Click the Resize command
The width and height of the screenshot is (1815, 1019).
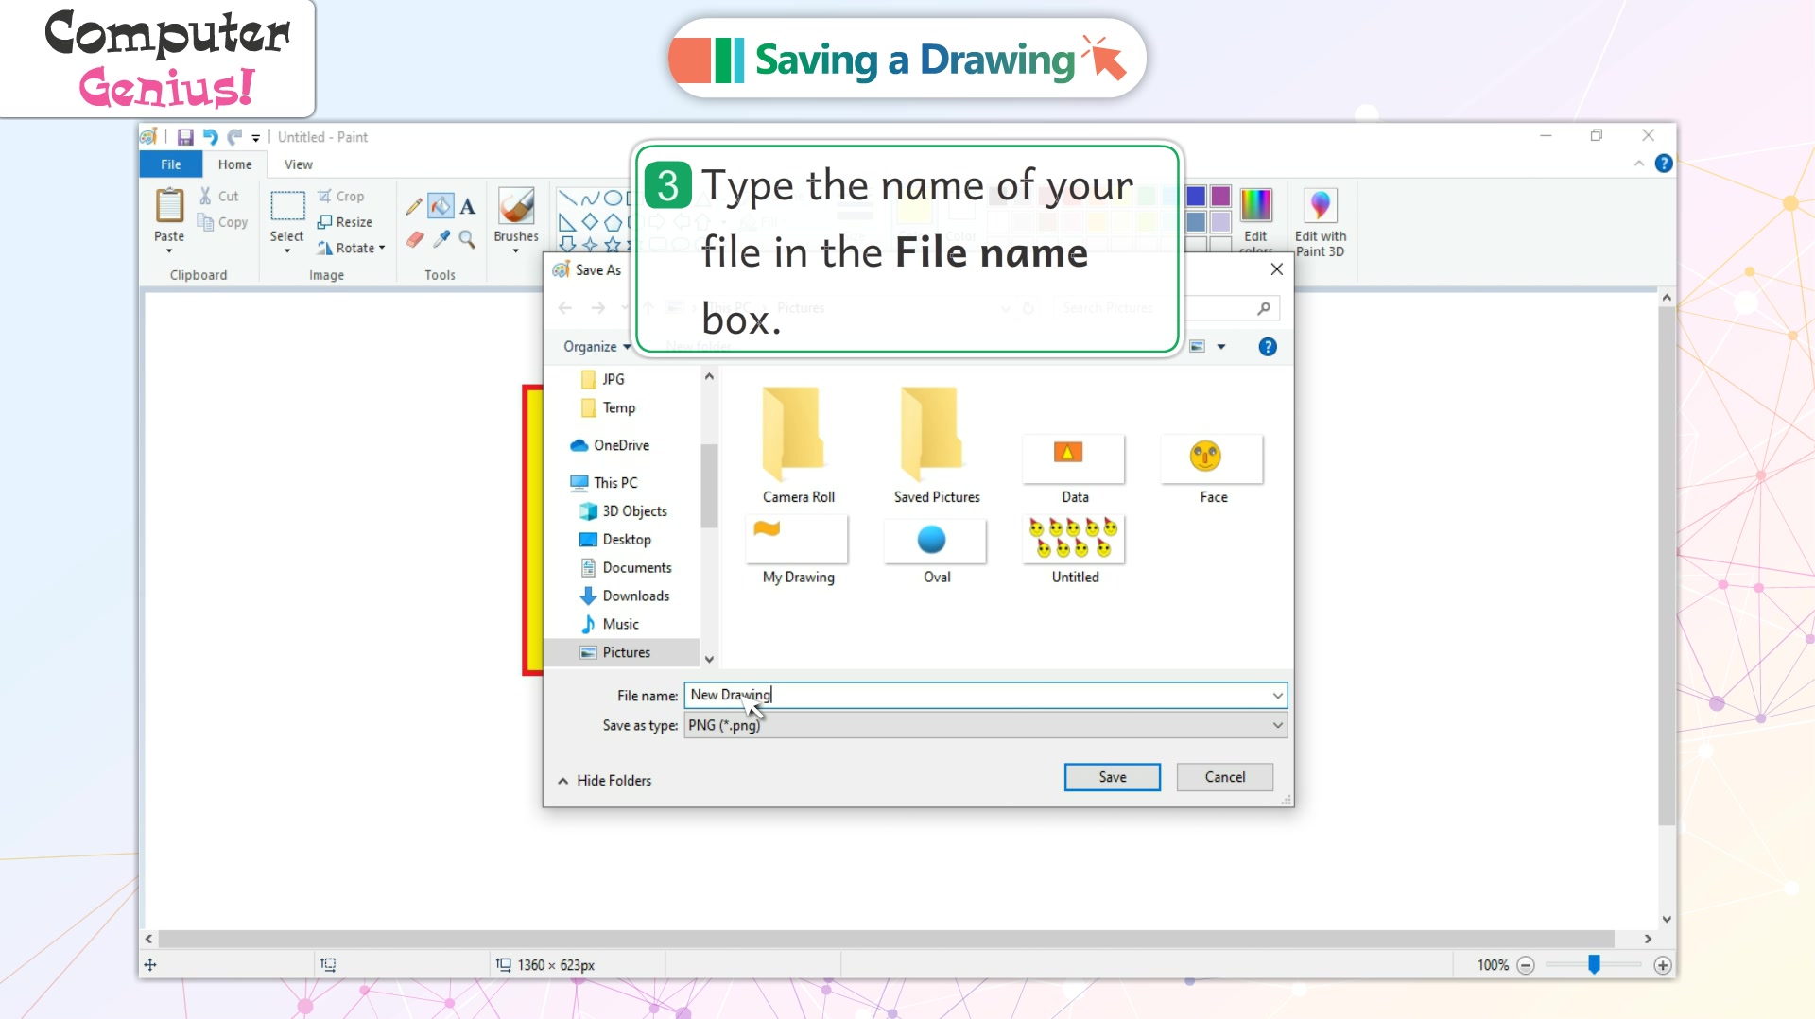(345, 222)
